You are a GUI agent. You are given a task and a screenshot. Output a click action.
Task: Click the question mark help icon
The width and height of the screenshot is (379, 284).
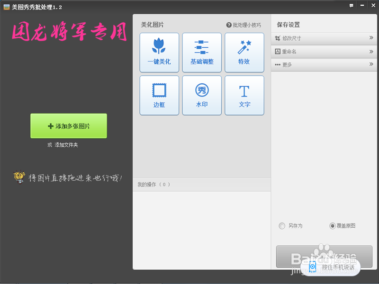coord(229,25)
